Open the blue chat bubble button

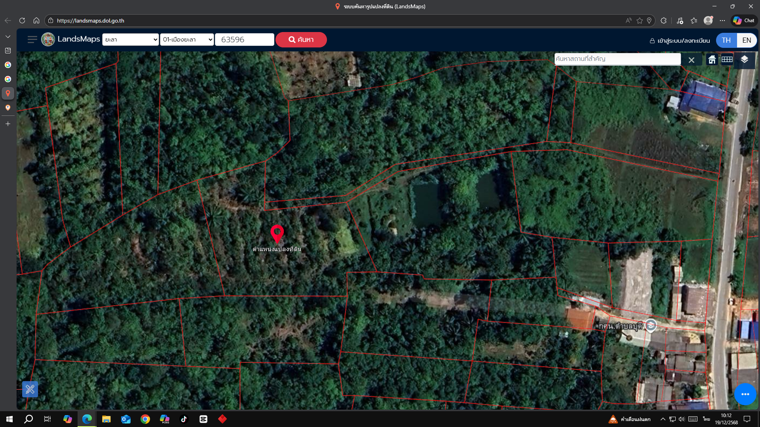pos(745,394)
